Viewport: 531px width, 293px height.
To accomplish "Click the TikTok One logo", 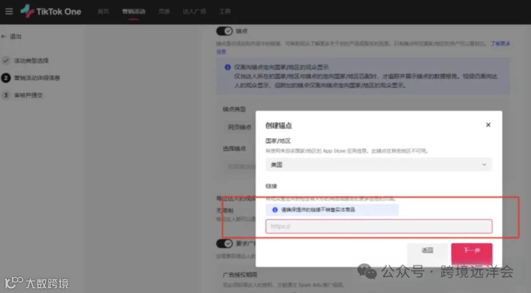I will 51,11.
